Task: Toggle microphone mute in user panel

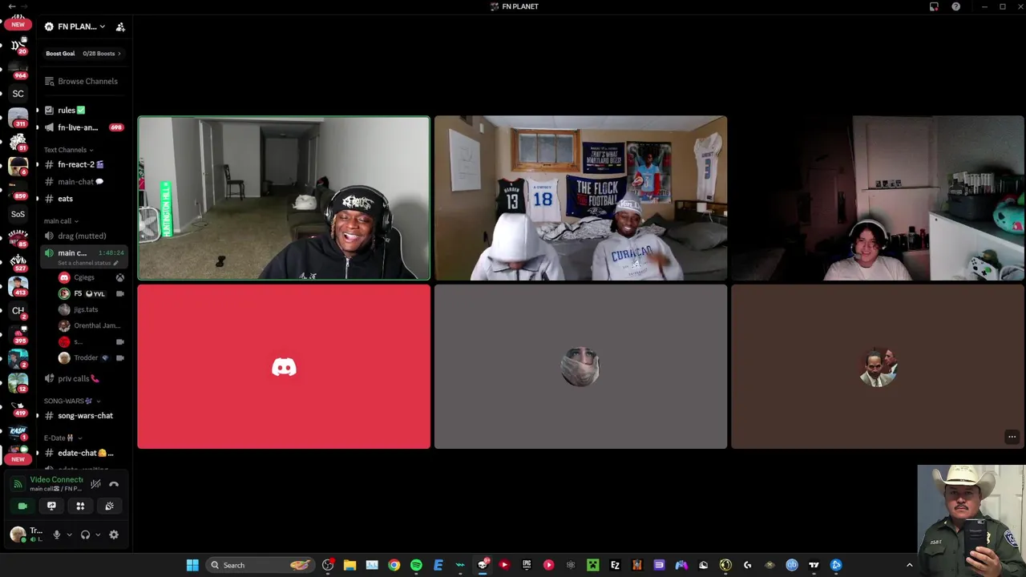Action: [56, 535]
